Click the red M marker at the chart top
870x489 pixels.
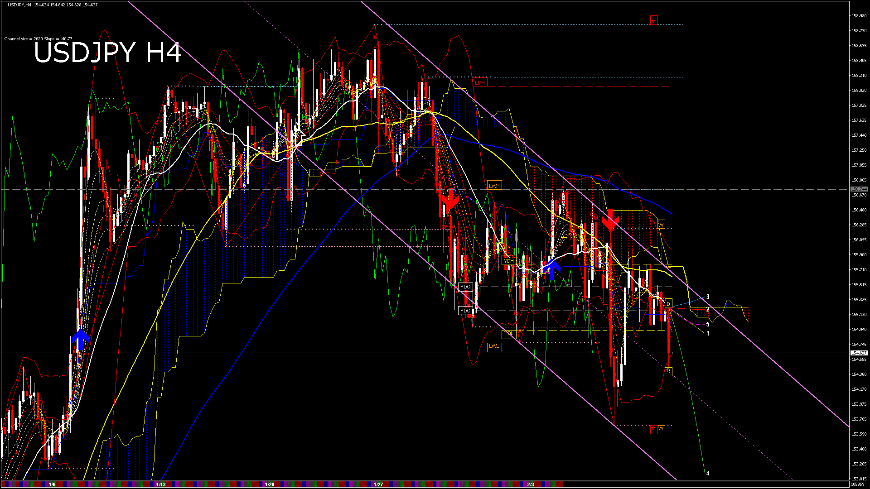[654, 21]
